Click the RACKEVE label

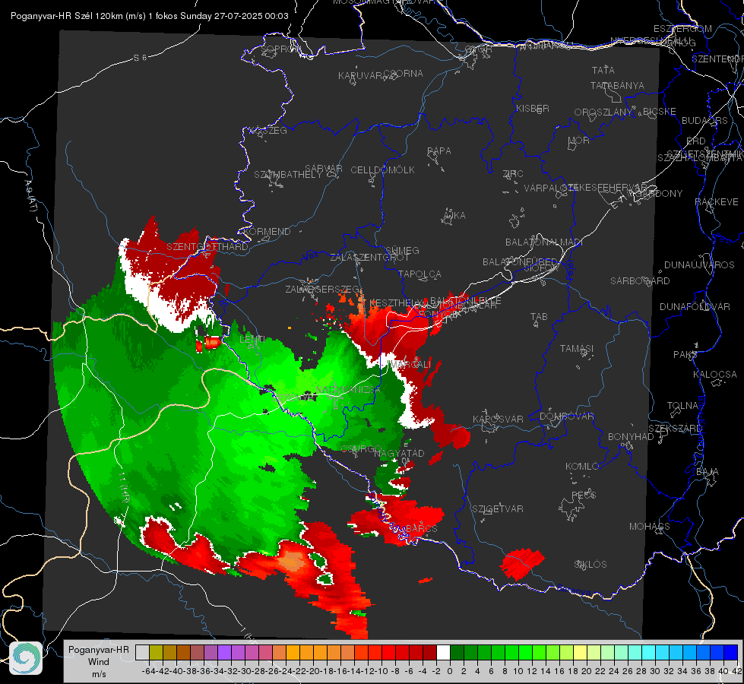coord(717,202)
